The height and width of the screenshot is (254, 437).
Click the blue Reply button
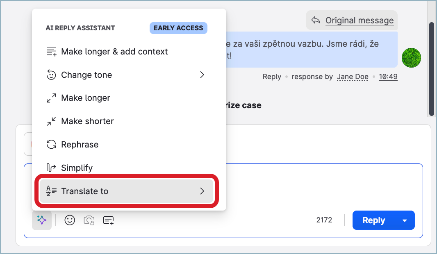(373, 220)
